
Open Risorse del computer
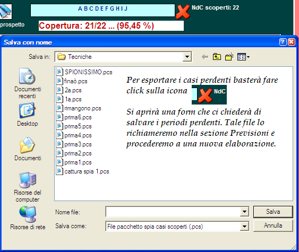pos(28,187)
